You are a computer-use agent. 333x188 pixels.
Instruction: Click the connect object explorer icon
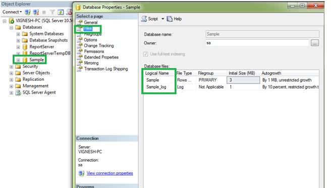[x=27, y=12]
